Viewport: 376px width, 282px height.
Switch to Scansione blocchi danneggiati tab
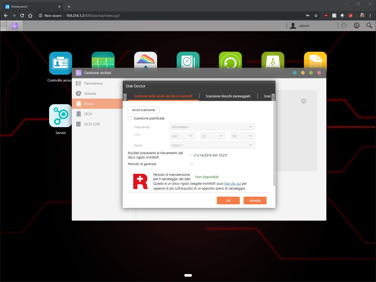click(x=228, y=96)
